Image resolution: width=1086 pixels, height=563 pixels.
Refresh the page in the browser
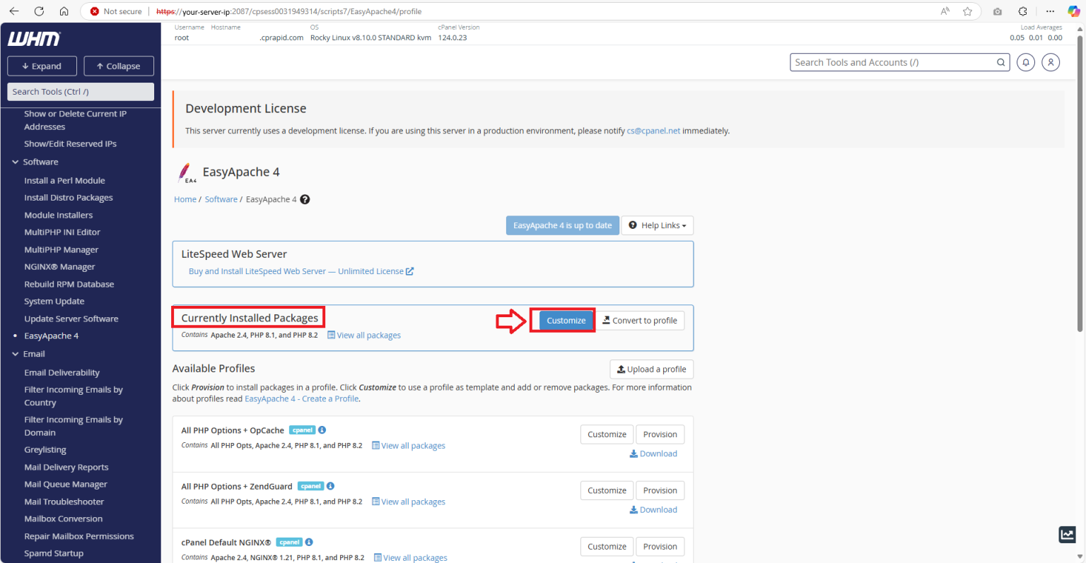click(39, 11)
